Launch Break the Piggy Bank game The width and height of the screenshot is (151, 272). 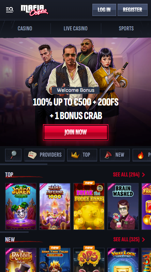coord(89,206)
